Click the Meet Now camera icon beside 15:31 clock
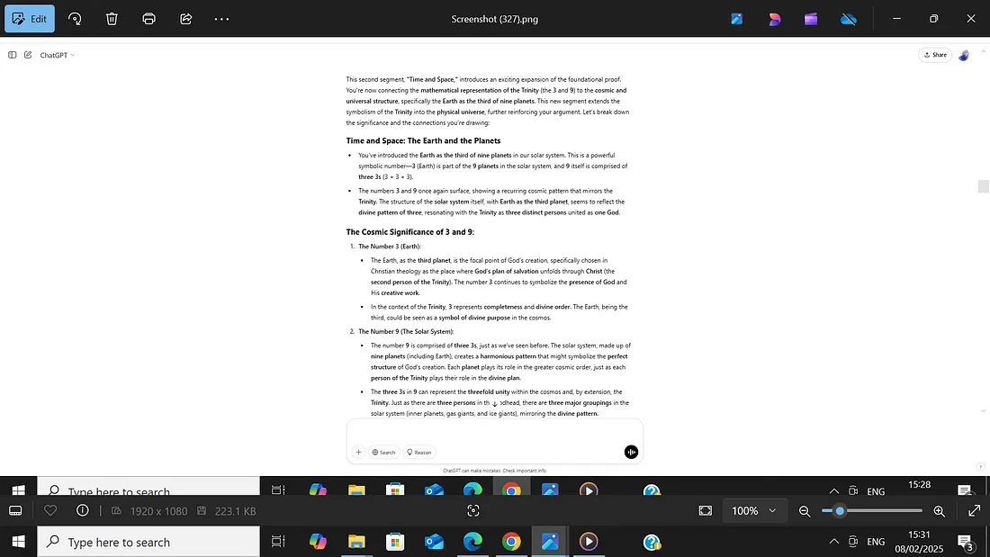990x557 pixels. 853,542
